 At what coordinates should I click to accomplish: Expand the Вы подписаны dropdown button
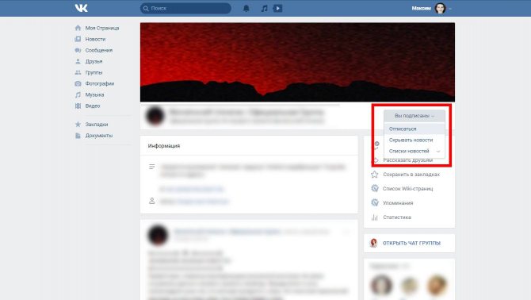(414, 116)
